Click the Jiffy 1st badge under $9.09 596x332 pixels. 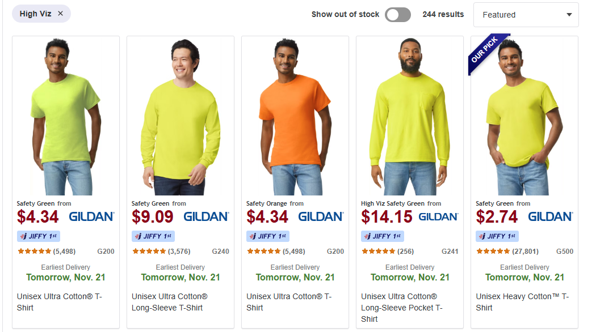pyautogui.click(x=154, y=236)
